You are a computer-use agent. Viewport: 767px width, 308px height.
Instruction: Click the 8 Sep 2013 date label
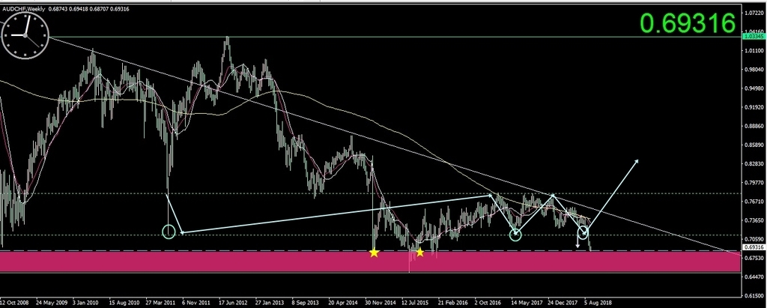[306, 303]
